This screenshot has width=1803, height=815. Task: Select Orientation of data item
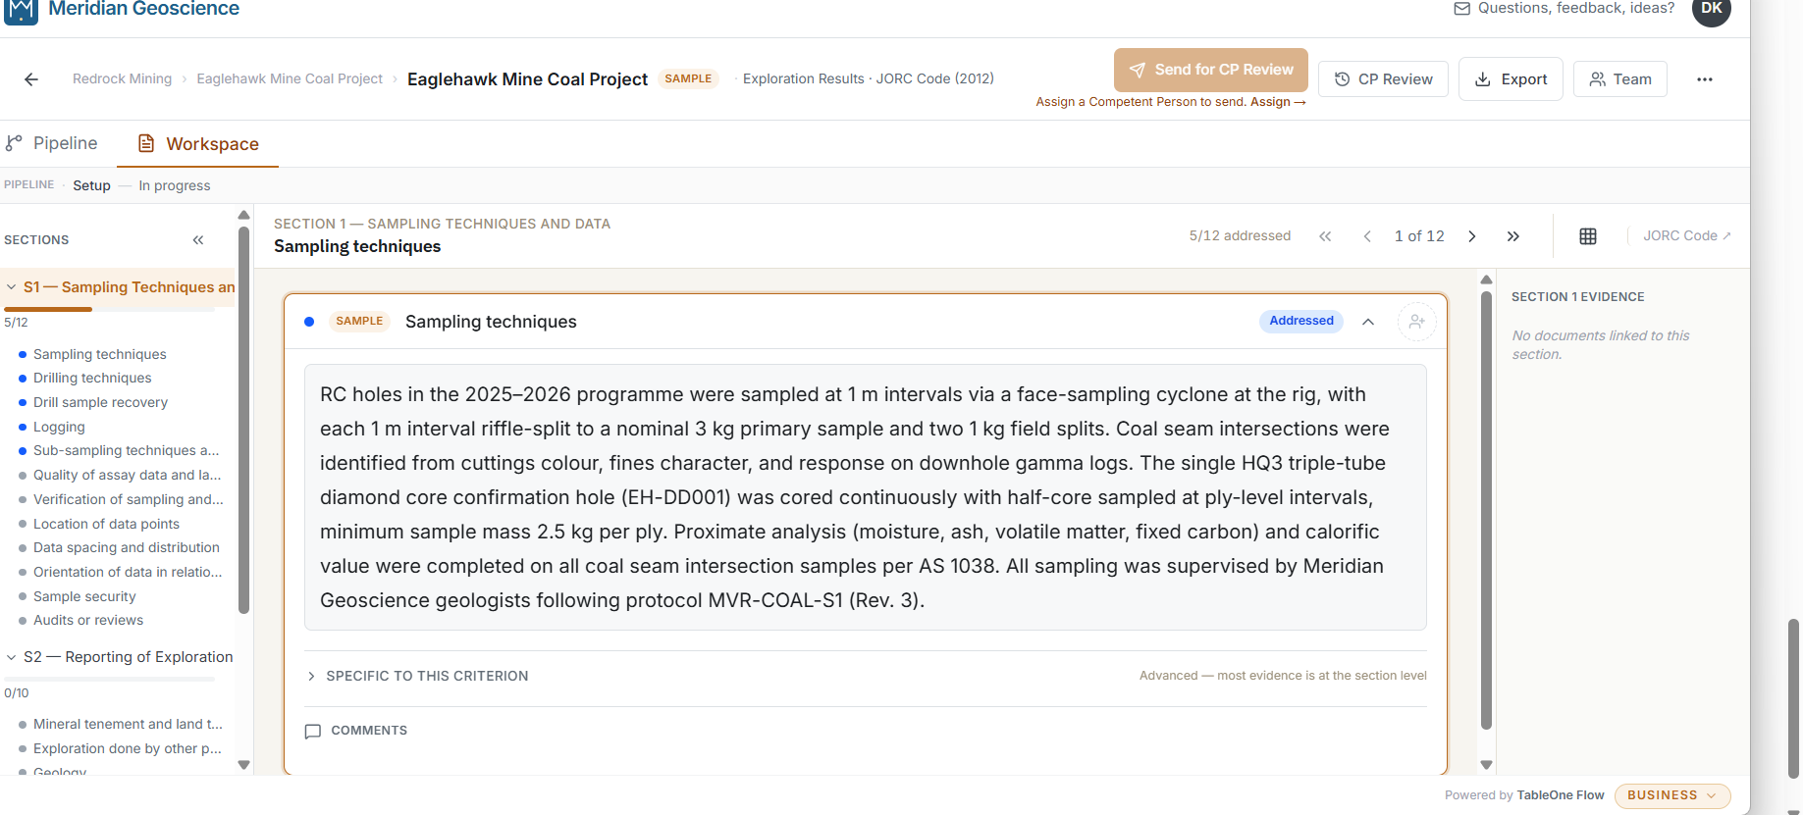128,573
